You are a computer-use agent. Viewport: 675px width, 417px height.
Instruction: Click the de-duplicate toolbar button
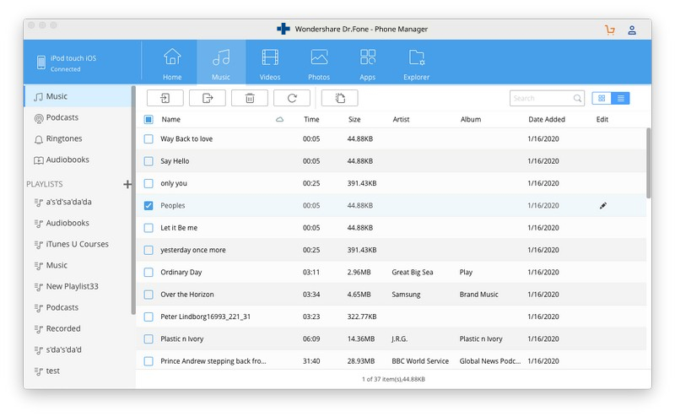click(340, 98)
